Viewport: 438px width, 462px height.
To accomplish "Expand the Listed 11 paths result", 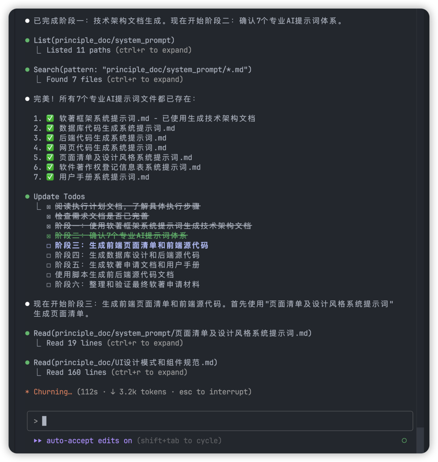I will 119,50.
